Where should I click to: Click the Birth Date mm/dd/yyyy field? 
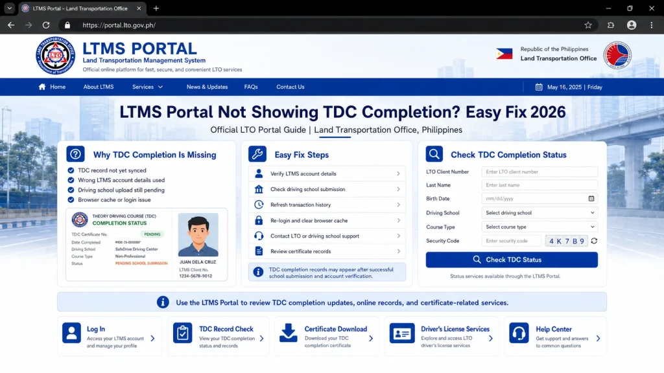point(539,198)
